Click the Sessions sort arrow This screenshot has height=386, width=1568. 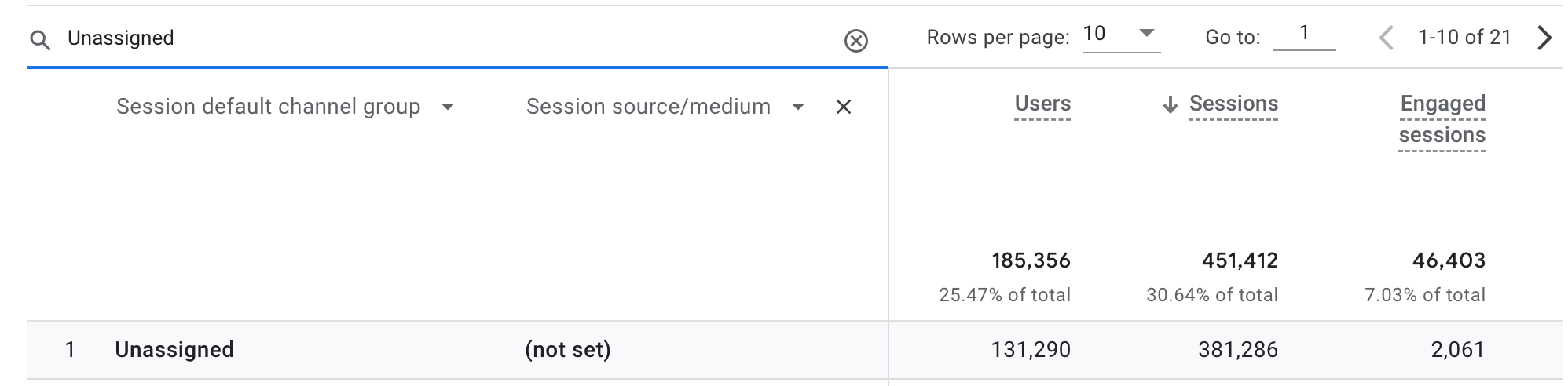1171,104
